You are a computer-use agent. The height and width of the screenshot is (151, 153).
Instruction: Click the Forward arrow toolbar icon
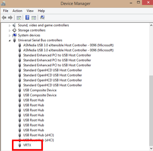tap(10, 18)
